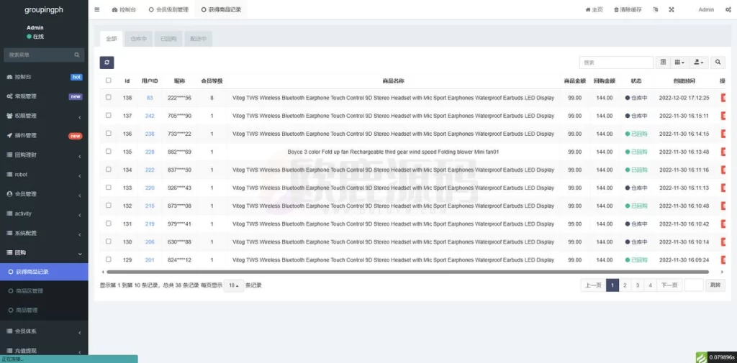Expand 团购理财 in the sidebar
Image resolution: width=737 pixels, height=363 pixels.
44,155
